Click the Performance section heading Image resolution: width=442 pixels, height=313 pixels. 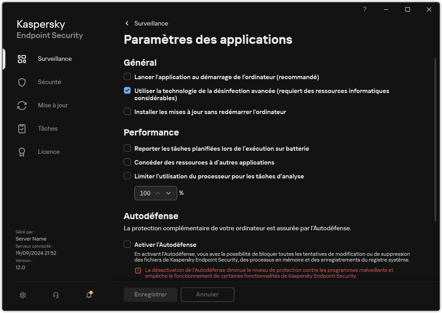[x=151, y=133]
